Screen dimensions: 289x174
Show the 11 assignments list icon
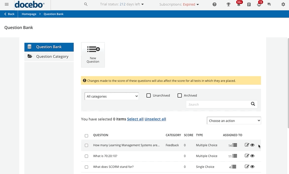[x=235, y=156]
